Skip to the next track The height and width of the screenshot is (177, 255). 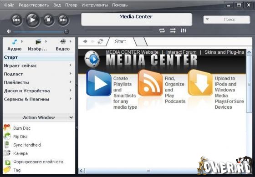pos(63,20)
